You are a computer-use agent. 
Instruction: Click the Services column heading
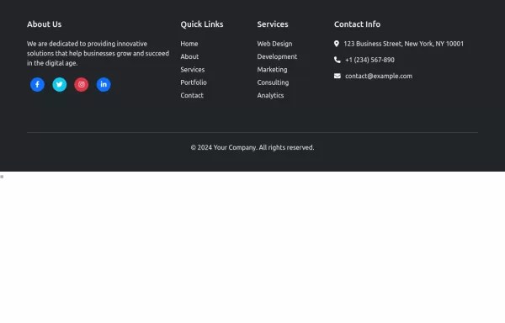pos(273,24)
